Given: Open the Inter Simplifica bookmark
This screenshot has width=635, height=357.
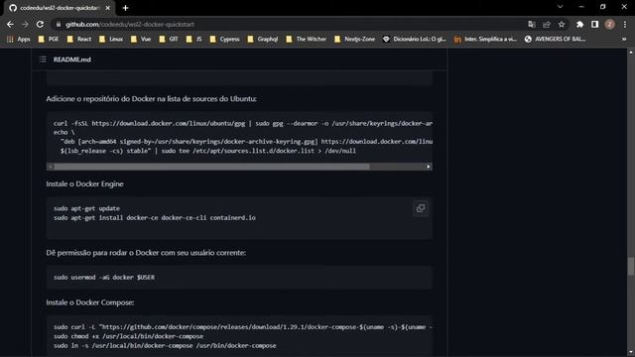Looking at the screenshot, I should (485, 39).
